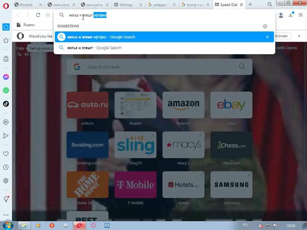Go back with the back arrow
The image size is (307, 230).
tap(18, 15)
